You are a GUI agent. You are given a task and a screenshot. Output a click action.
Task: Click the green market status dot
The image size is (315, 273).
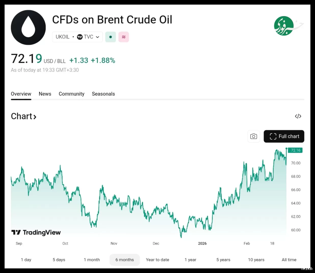click(x=111, y=37)
